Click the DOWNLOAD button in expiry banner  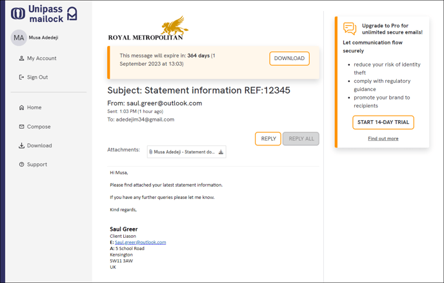coord(289,58)
